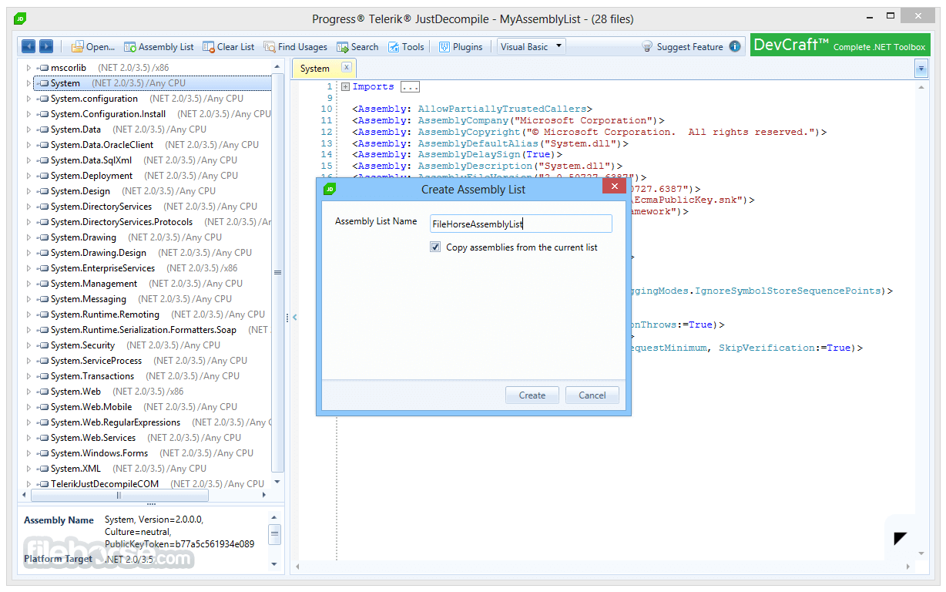946x592 pixels.
Task: Open an assembly file via Open...
Action: 93,47
